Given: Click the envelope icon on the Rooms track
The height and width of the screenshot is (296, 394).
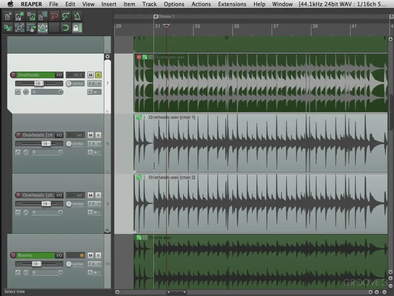Looking at the screenshot, I should pyautogui.click(x=18, y=272).
